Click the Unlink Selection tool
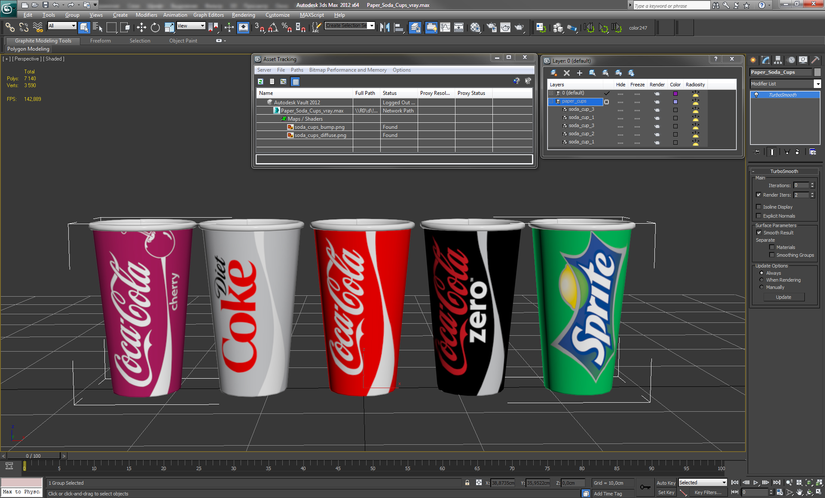 coord(24,27)
